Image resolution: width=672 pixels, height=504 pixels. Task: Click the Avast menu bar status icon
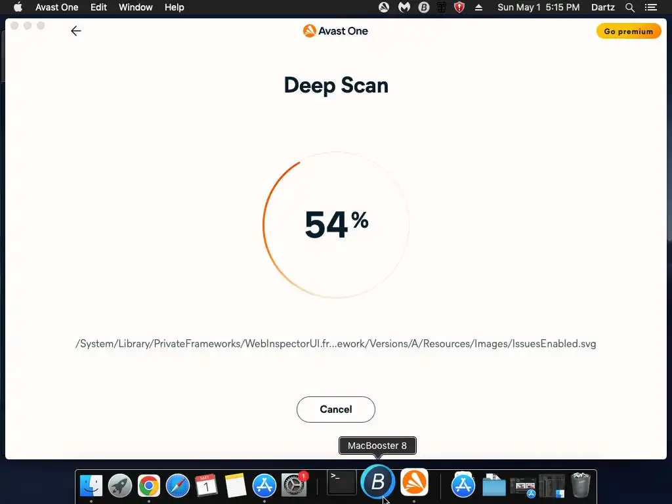tap(384, 7)
